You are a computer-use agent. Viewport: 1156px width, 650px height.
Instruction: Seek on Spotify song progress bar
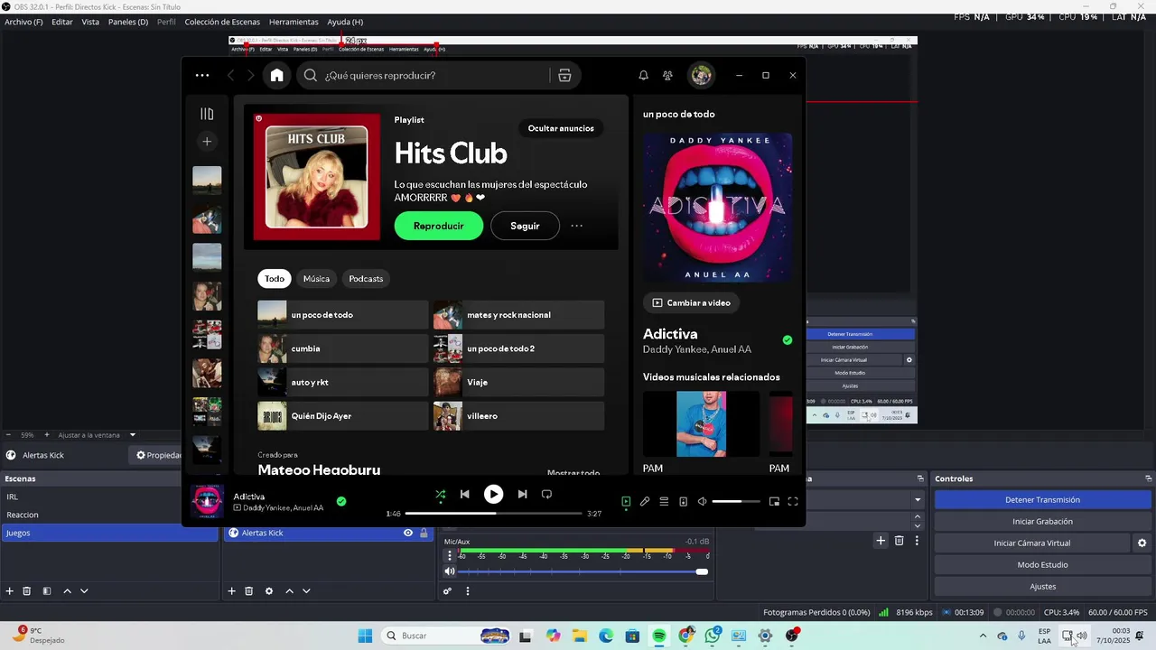(x=493, y=514)
